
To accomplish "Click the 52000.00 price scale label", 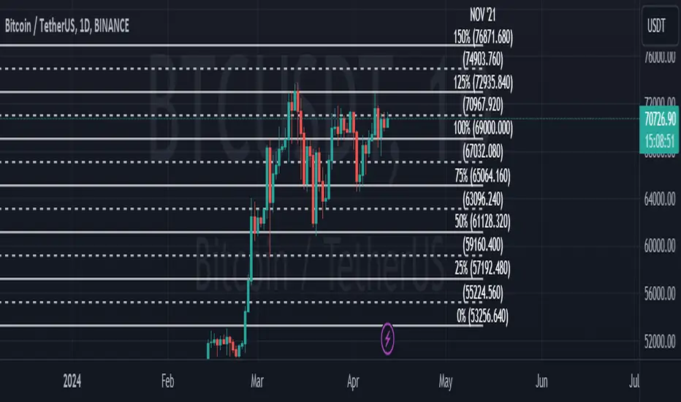I will click(659, 341).
